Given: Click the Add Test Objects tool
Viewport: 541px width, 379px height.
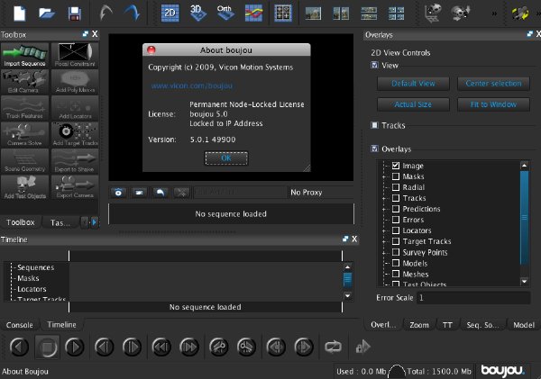Looking at the screenshot, I should click(x=24, y=187).
